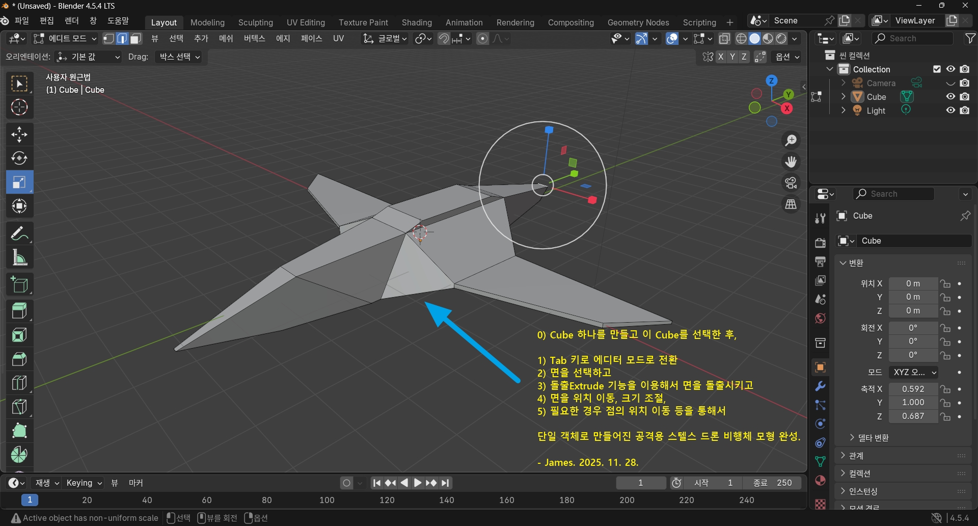
Task: Open the Output properties tab
Action: click(x=820, y=261)
